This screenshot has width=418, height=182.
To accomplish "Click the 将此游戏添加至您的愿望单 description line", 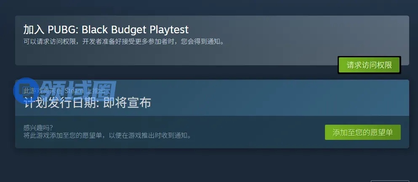I will click(107, 135).
